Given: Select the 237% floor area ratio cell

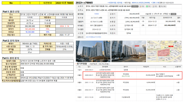Looking at the screenshot, I should click(30, 49).
